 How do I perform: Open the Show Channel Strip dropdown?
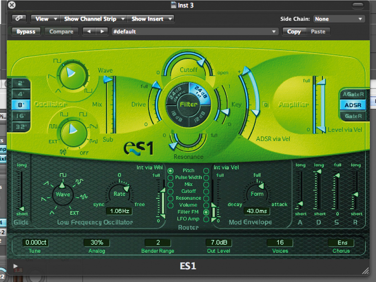point(93,19)
